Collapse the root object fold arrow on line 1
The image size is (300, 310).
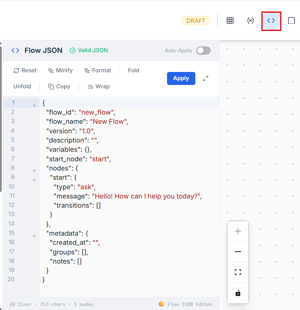34,105
